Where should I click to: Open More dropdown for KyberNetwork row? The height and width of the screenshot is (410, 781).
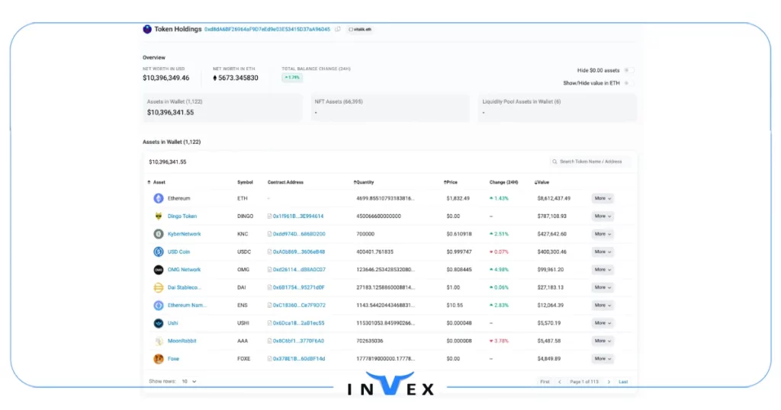(x=603, y=234)
